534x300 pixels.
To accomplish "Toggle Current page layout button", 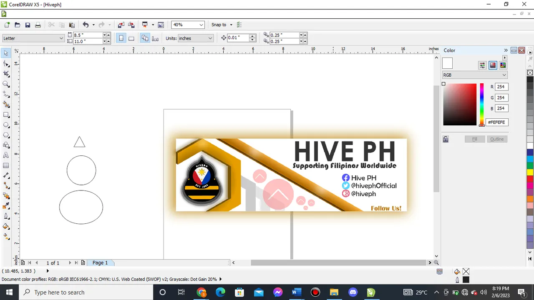I will pyautogui.click(x=155, y=38).
